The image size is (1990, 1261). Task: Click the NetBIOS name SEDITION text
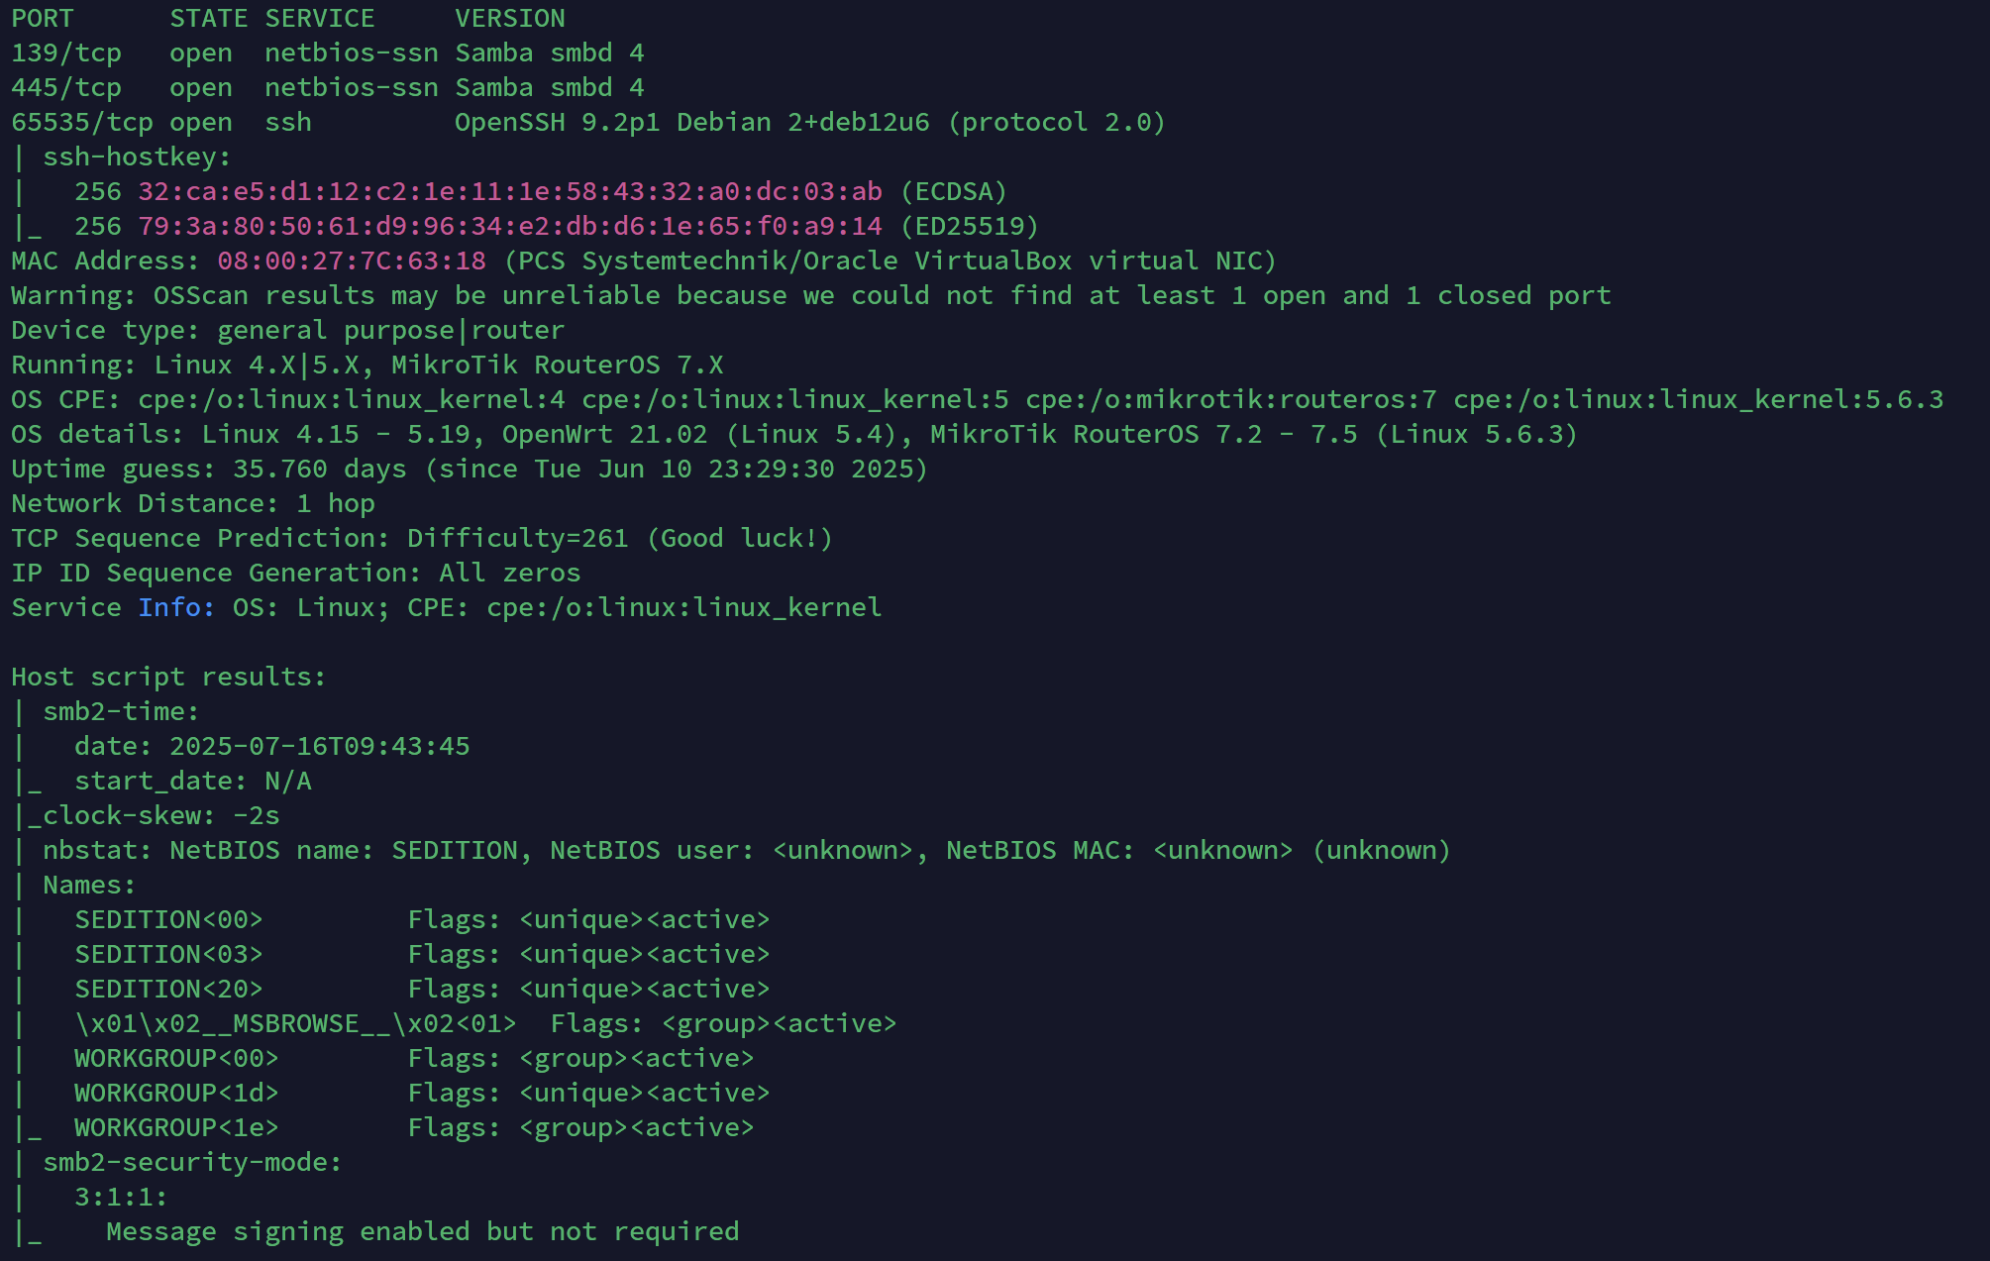(454, 850)
